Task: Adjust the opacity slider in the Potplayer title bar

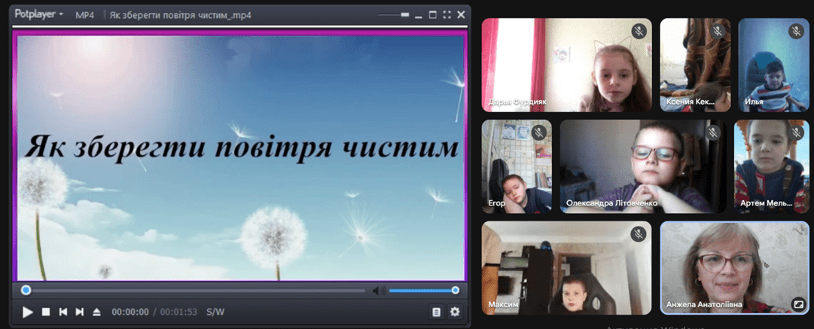Action: (x=394, y=15)
